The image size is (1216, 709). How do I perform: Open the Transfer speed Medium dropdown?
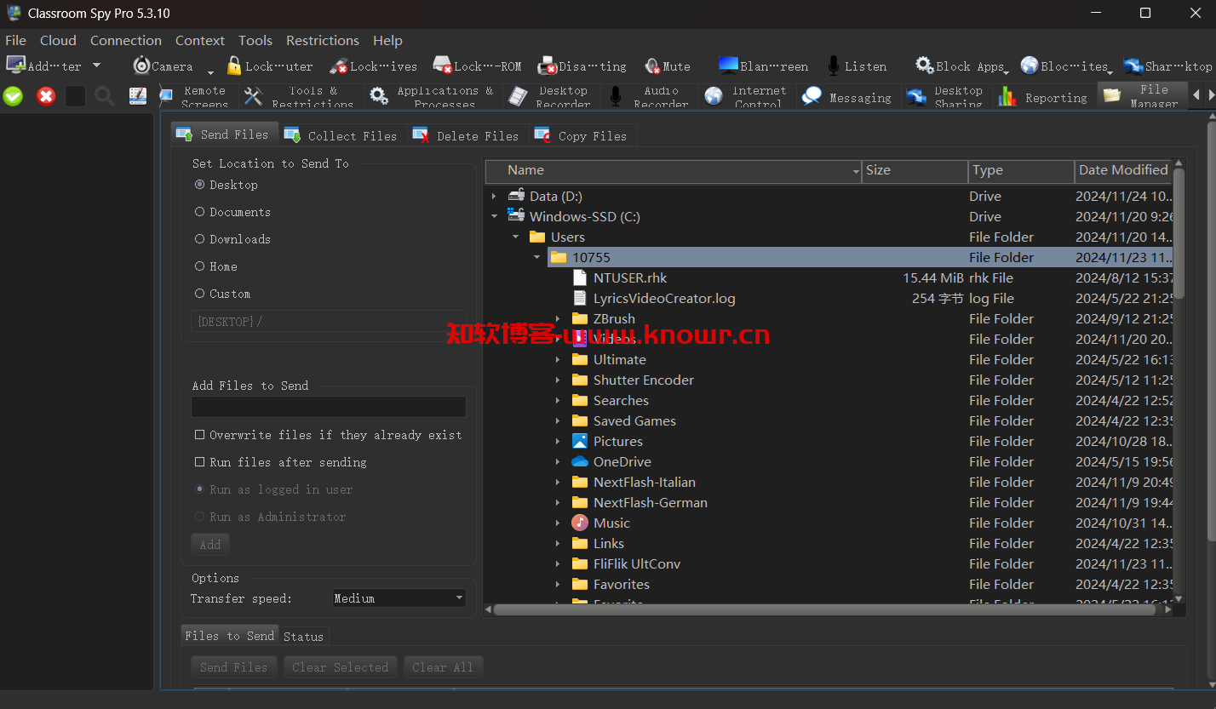point(399,598)
